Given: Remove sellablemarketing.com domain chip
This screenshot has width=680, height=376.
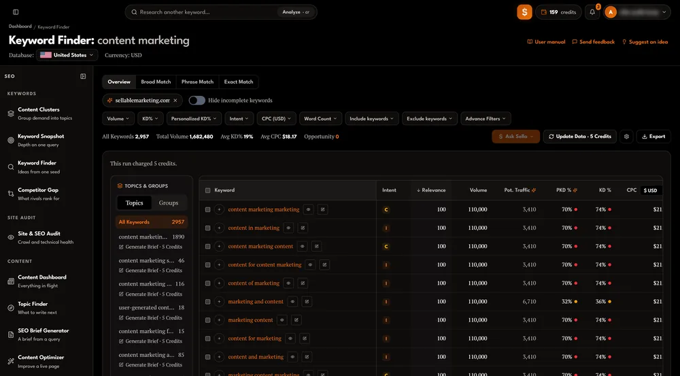Looking at the screenshot, I should point(175,101).
